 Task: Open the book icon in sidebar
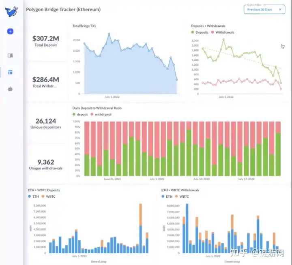pos(10,56)
